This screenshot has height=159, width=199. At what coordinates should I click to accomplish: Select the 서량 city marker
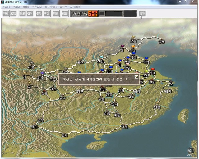coord(31,66)
